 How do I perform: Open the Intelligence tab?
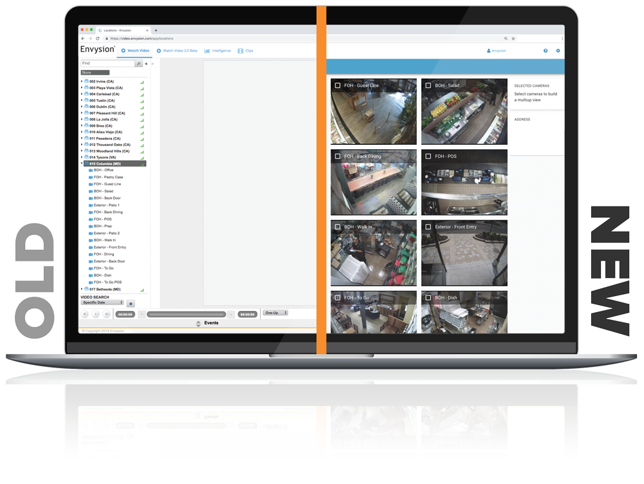[x=218, y=51]
